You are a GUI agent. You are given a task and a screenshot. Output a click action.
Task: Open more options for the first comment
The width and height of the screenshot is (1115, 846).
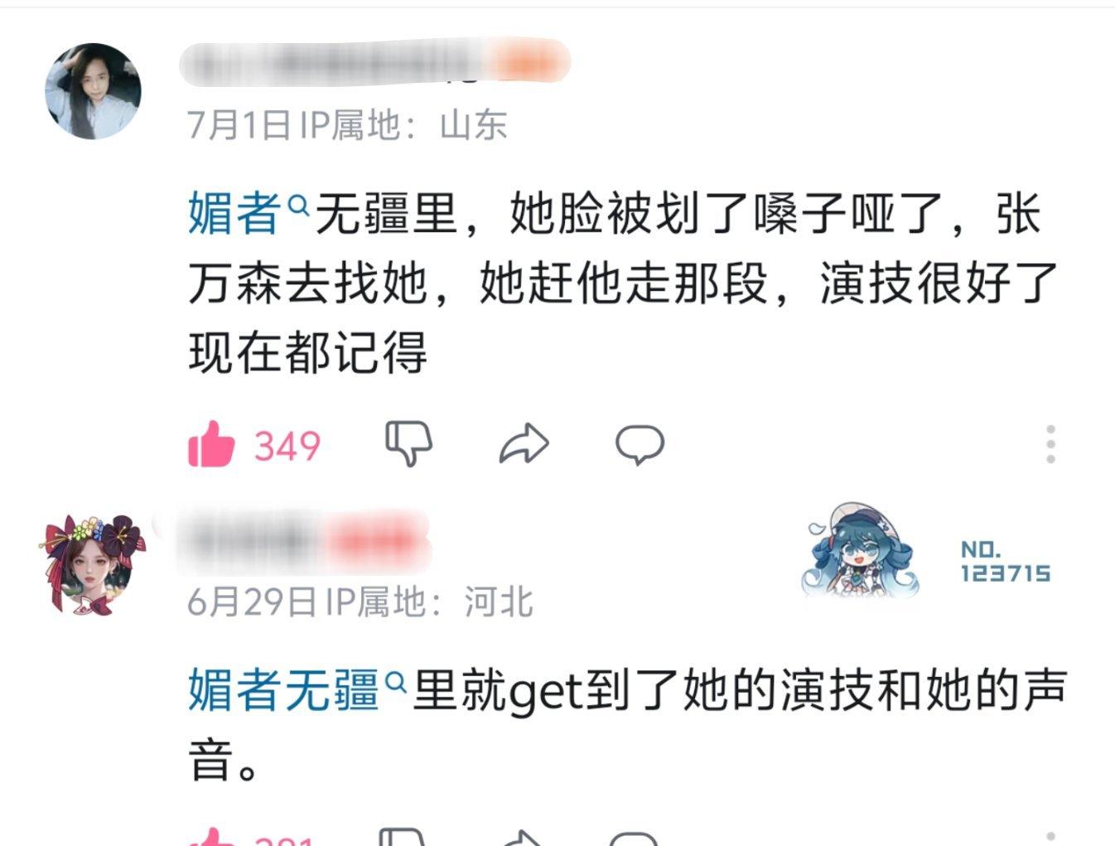point(1050,444)
